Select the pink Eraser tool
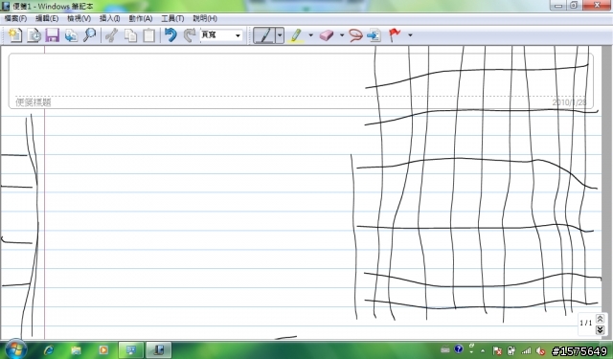Viewport: 613px width, 359px height. [327, 35]
